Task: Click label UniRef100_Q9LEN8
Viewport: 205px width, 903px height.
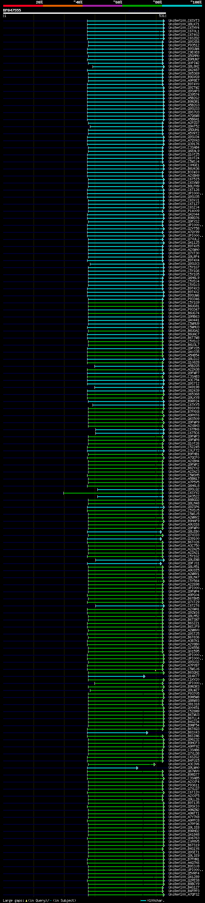Action: tap(184, 560)
